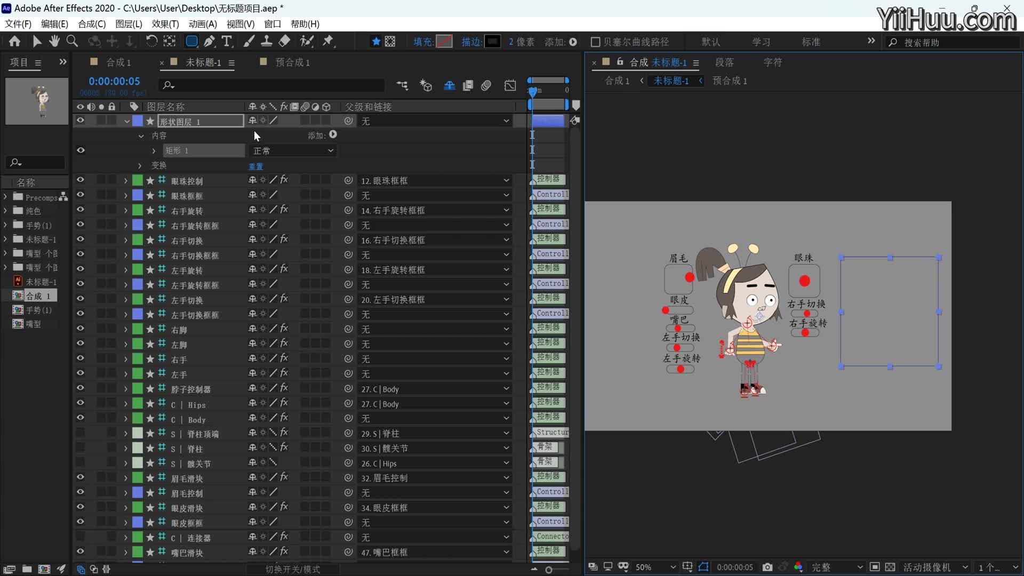Image resolution: width=1024 pixels, height=576 pixels.
Task: Go to 预合成 1 in viewer breadcrumb
Action: [730, 81]
